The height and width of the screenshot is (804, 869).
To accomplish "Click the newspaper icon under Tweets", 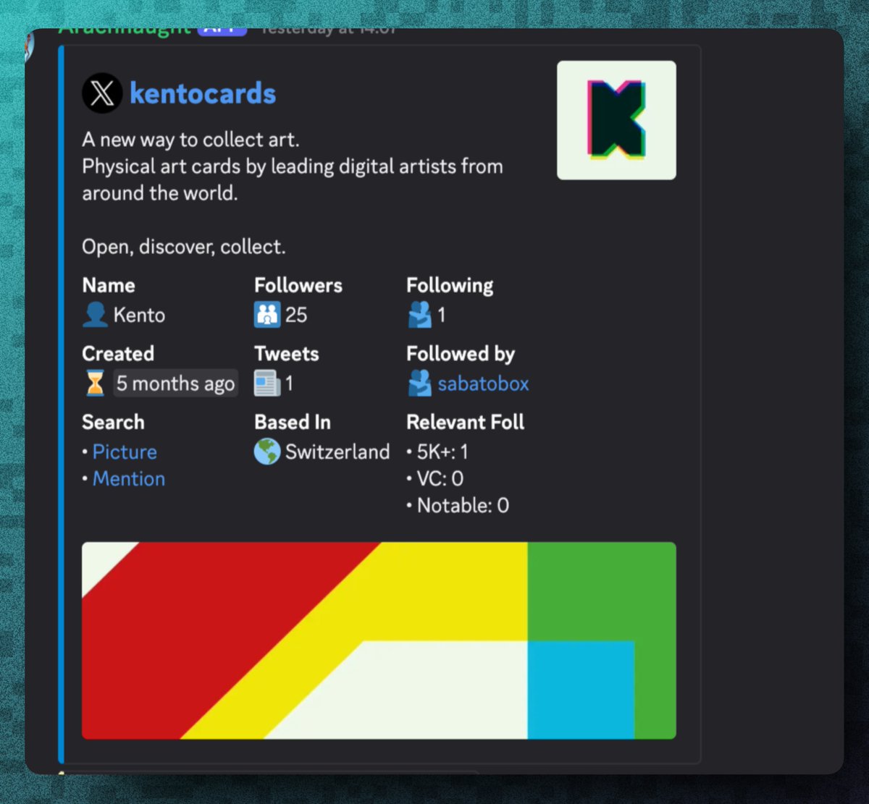I will coord(266,384).
